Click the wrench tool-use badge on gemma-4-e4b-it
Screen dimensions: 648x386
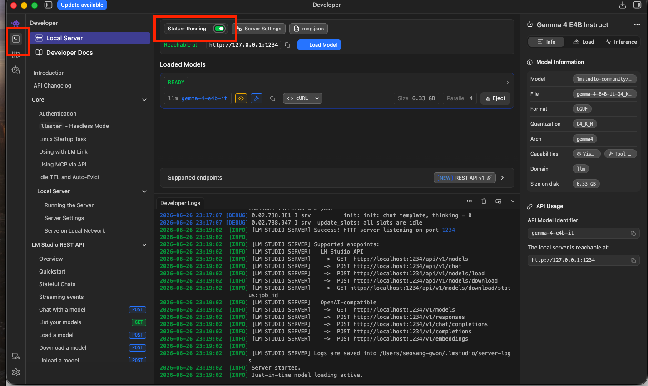(x=257, y=98)
